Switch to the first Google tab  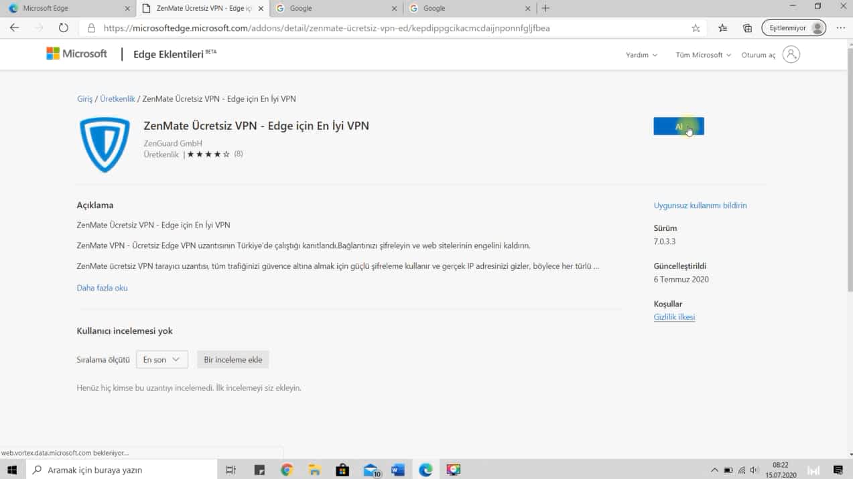point(335,9)
